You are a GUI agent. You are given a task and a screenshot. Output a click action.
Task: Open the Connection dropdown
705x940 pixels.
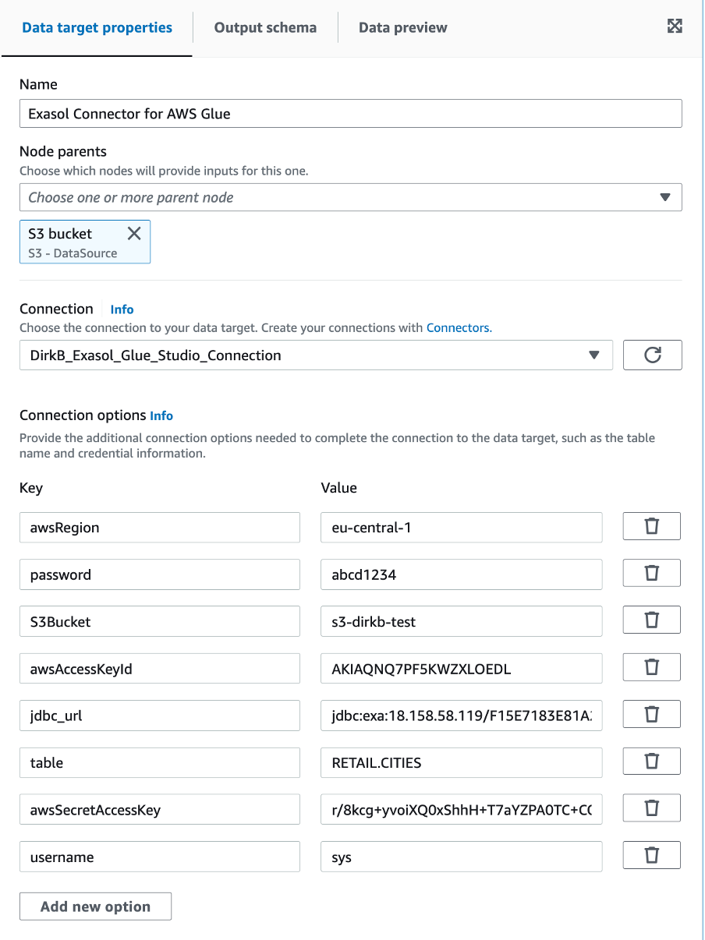click(316, 355)
